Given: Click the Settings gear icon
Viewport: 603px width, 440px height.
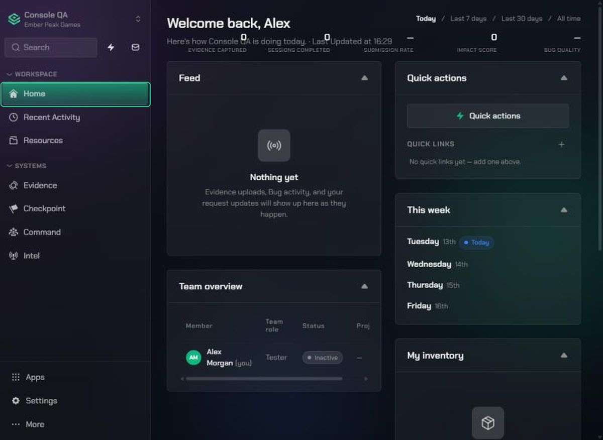Looking at the screenshot, I should 16,401.
